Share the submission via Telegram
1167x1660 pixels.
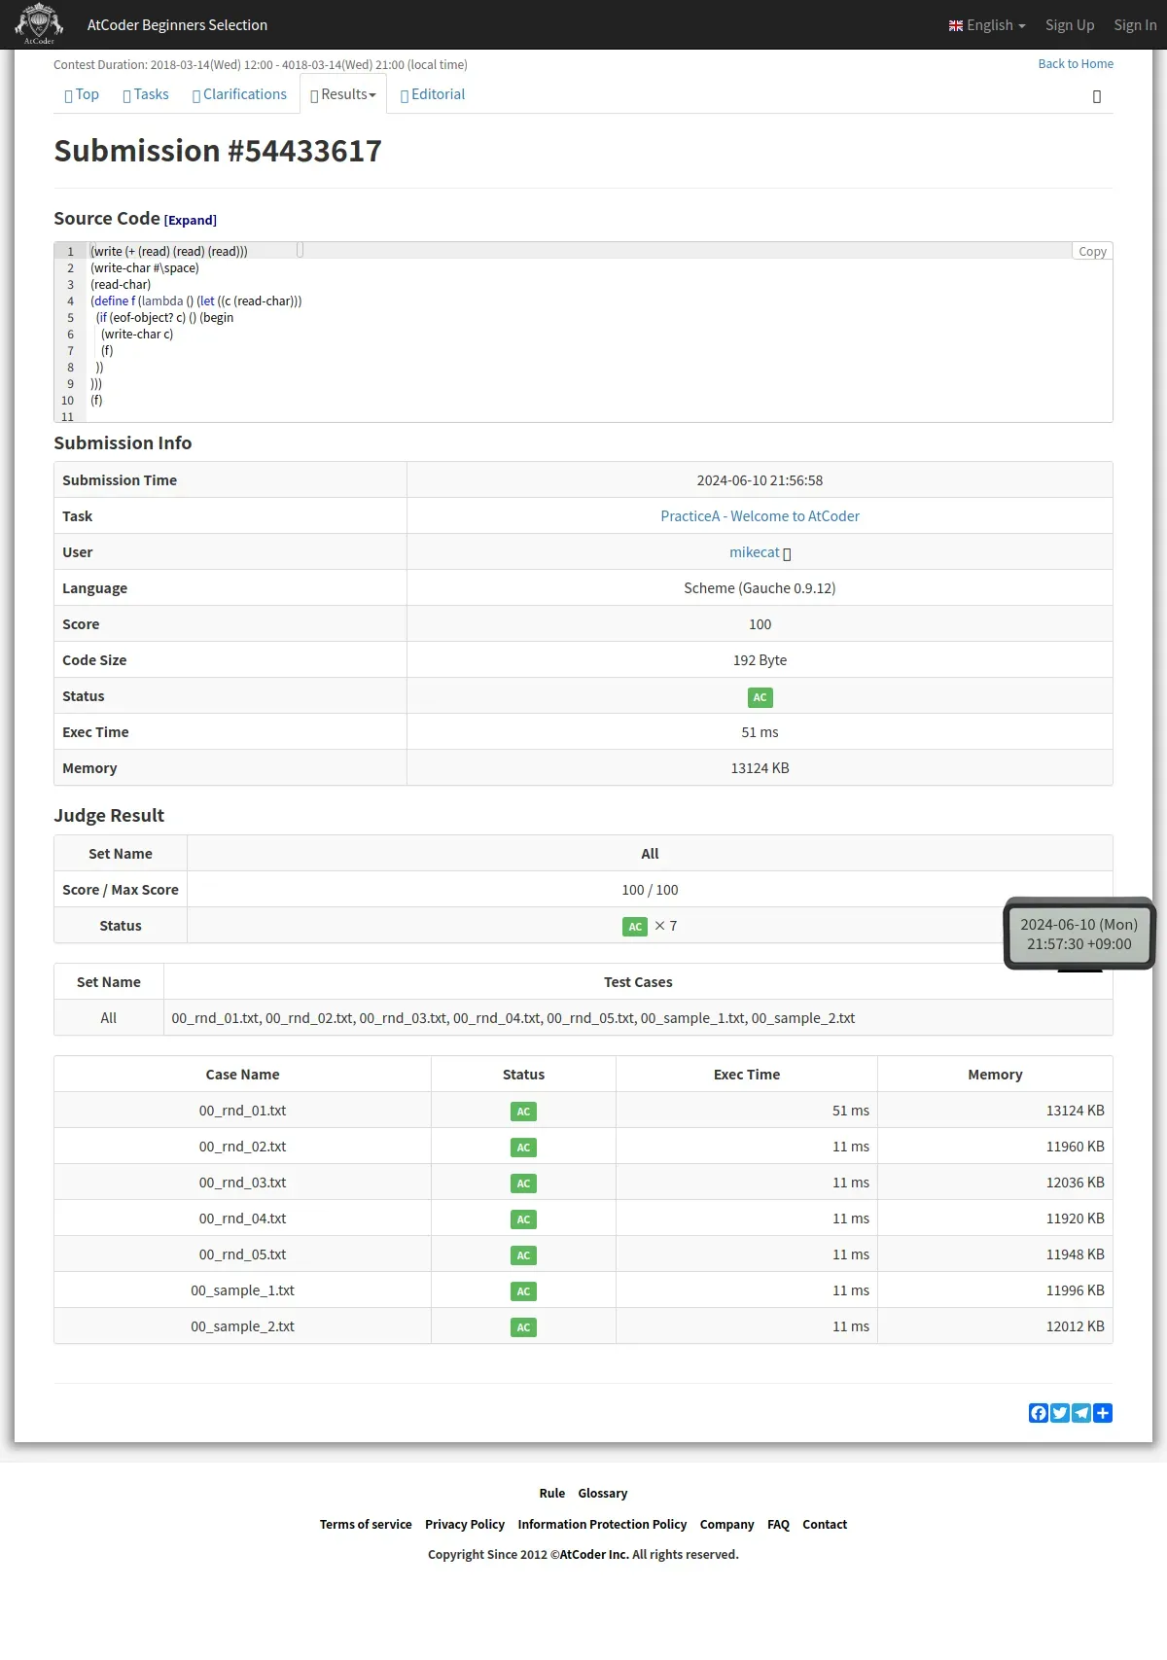(1081, 1413)
